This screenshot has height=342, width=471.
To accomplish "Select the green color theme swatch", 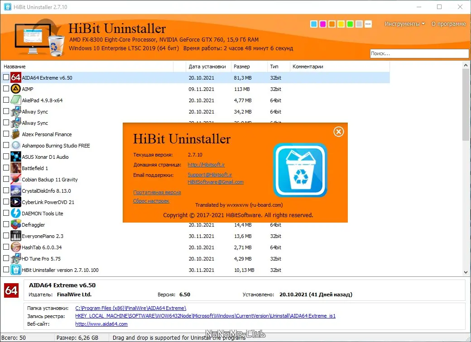I will coord(350,24).
